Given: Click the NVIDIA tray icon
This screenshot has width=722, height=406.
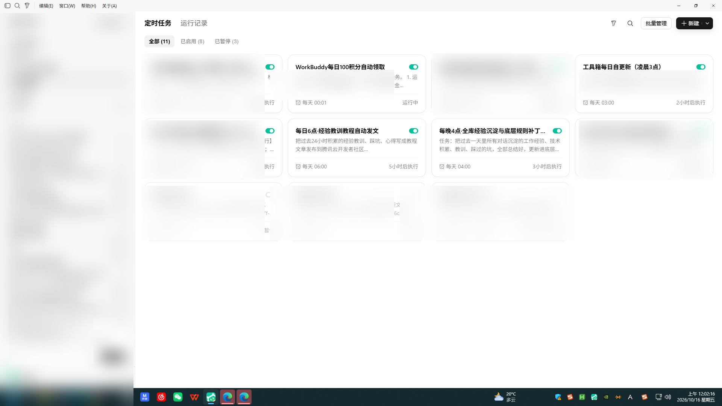Looking at the screenshot, I should coord(606,397).
